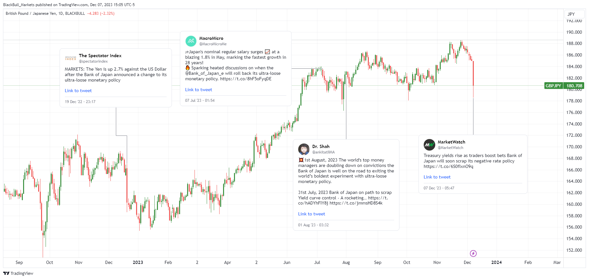Follow Dr. Shah's Link to tweet

coord(312,214)
